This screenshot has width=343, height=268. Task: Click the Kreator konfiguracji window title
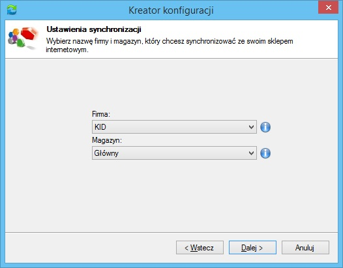(x=171, y=10)
